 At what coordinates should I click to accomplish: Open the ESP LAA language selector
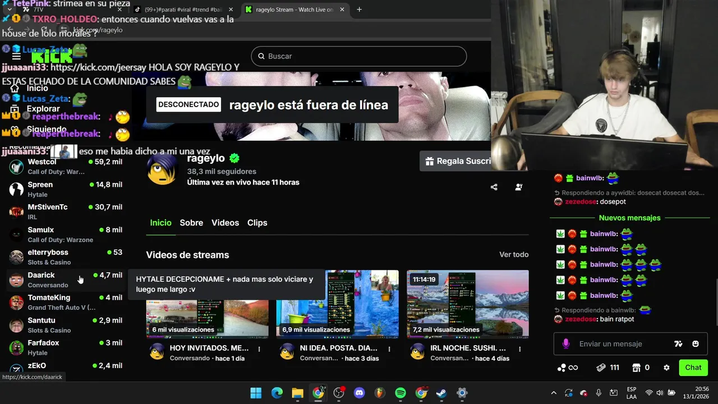(632, 393)
